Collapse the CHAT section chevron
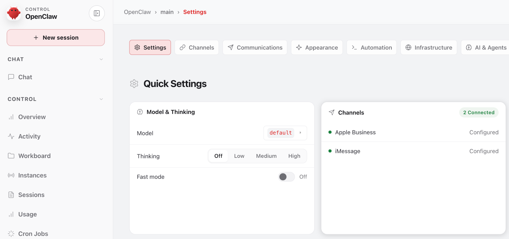The width and height of the screenshot is (509, 239). [101, 59]
